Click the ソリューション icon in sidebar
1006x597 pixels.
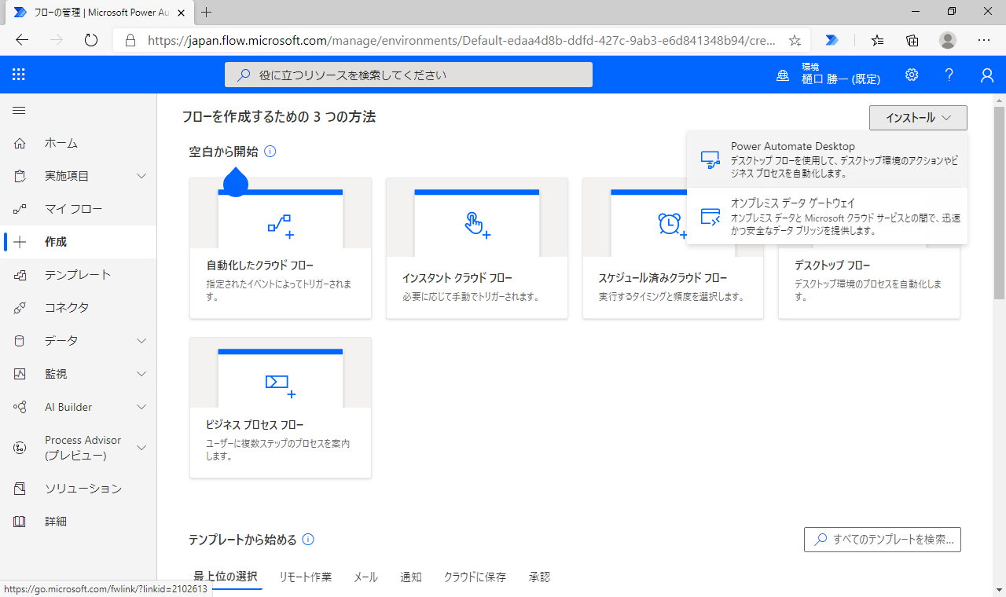[20, 489]
